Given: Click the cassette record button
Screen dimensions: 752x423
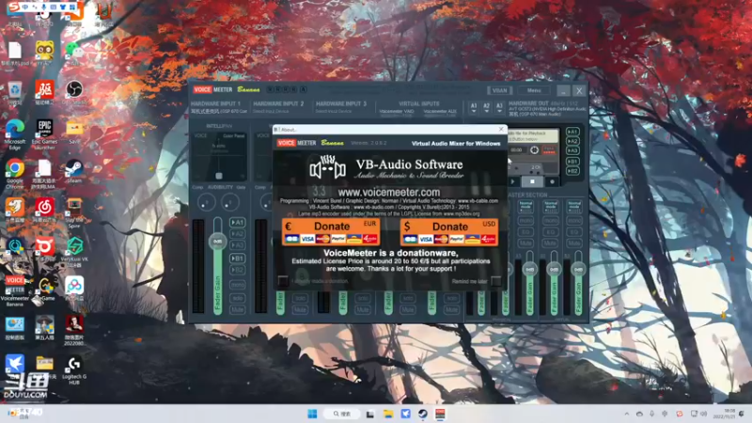Looking at the screenshot, I should [552, 181].
